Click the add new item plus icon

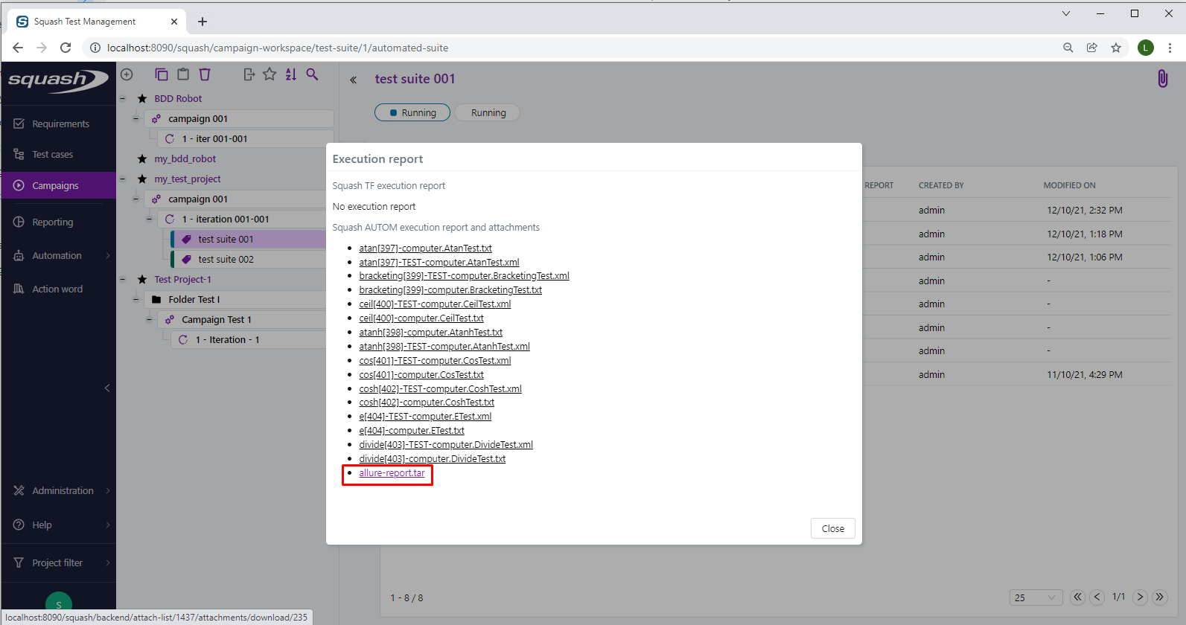tap(127, 74)
